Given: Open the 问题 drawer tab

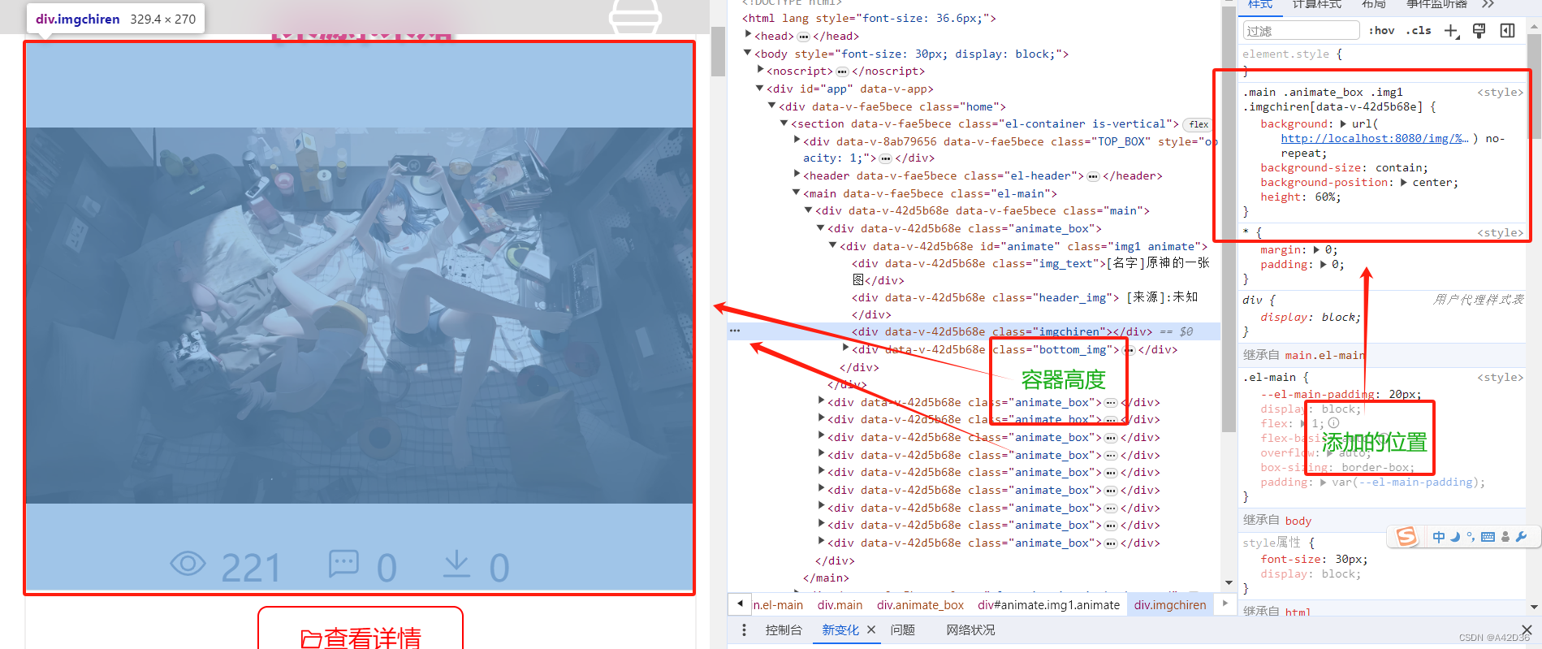Looking at the screenshot, I should (x=902, y=630).
